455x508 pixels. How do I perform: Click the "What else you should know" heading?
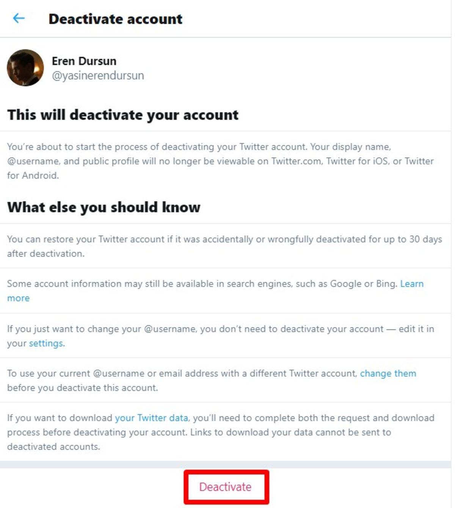(104, 207)
